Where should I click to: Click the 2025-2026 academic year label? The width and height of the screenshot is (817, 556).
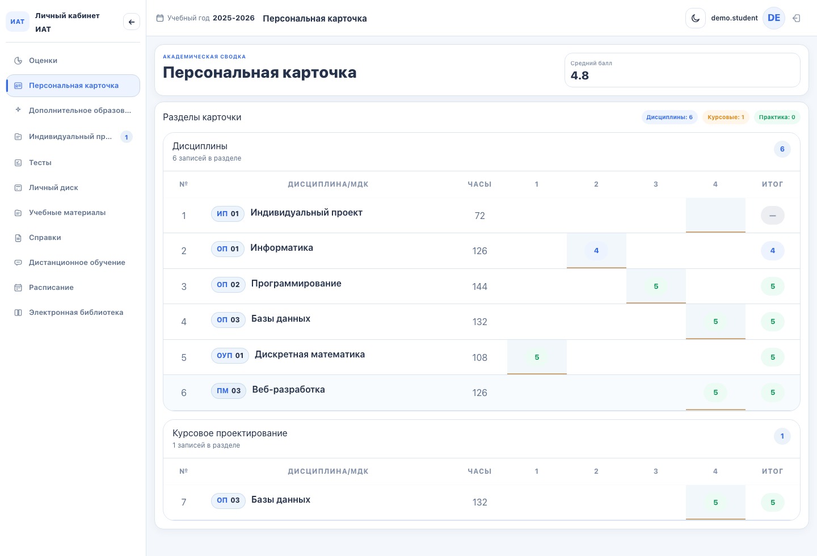(234, 18)
